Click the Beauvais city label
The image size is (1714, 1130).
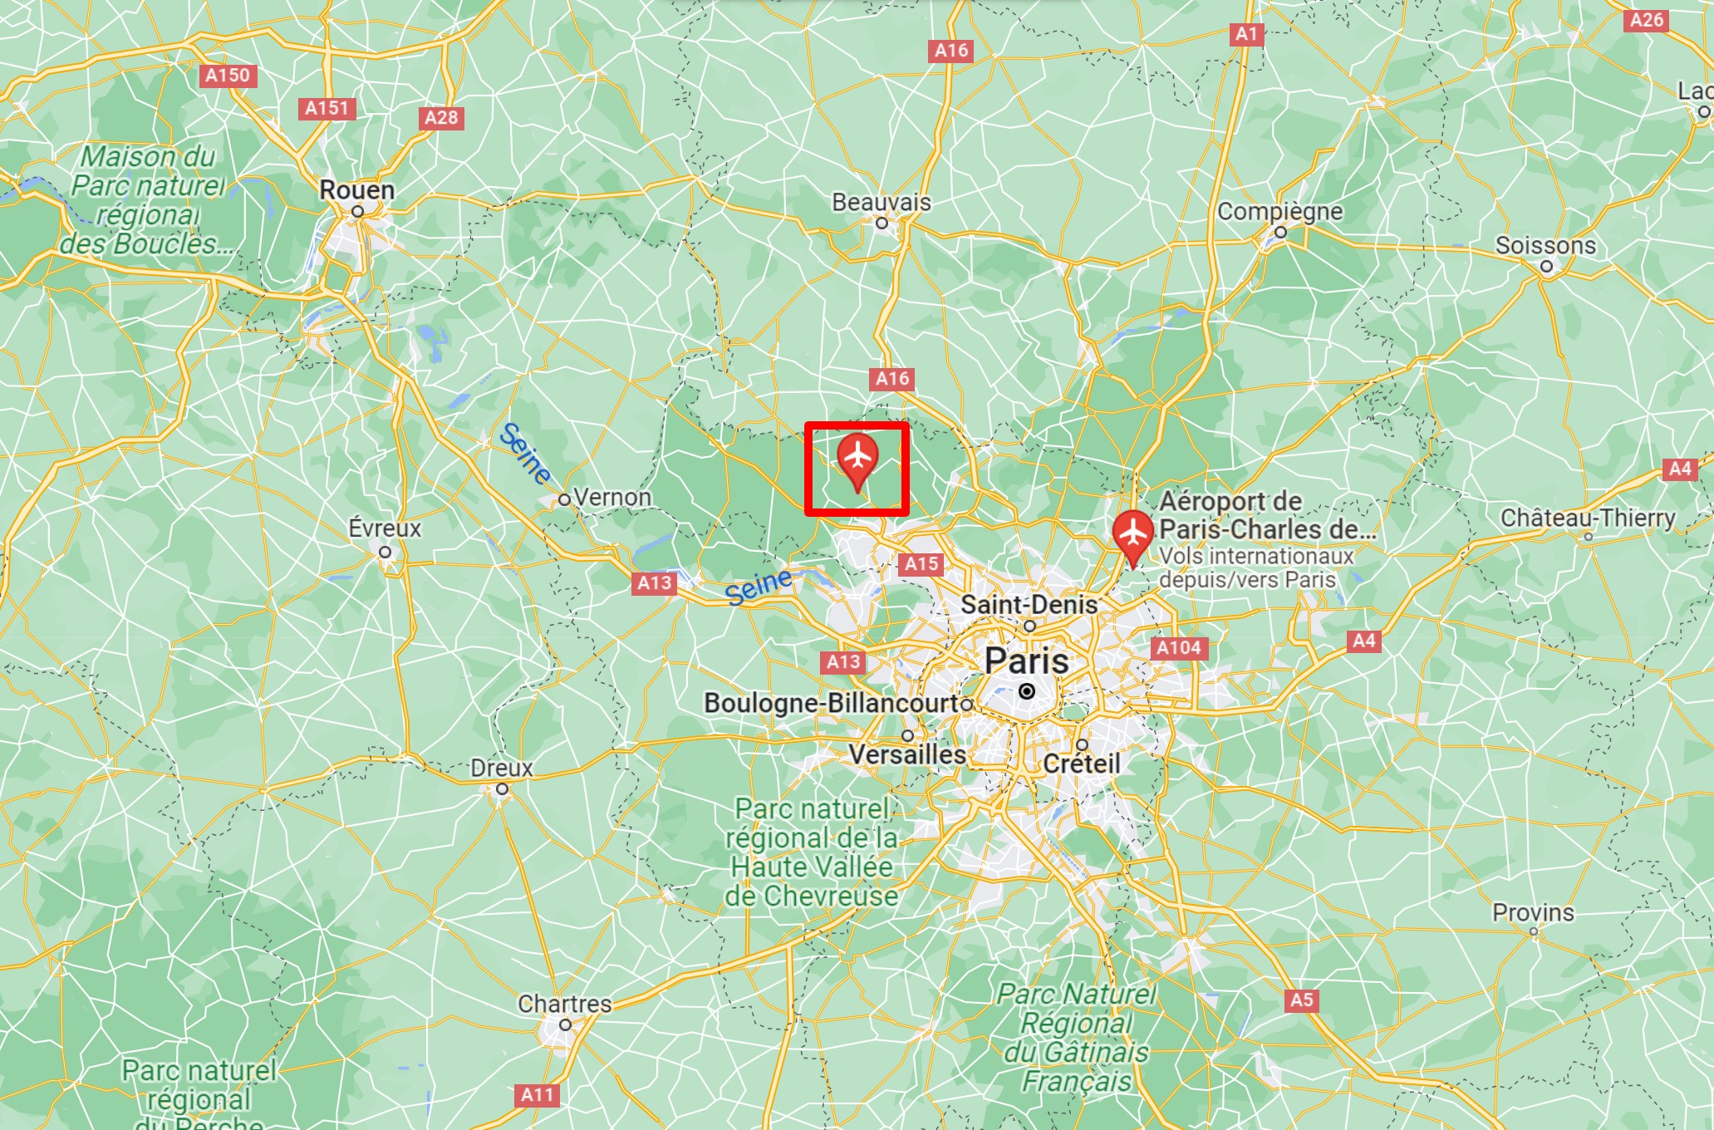coord(882,203)
